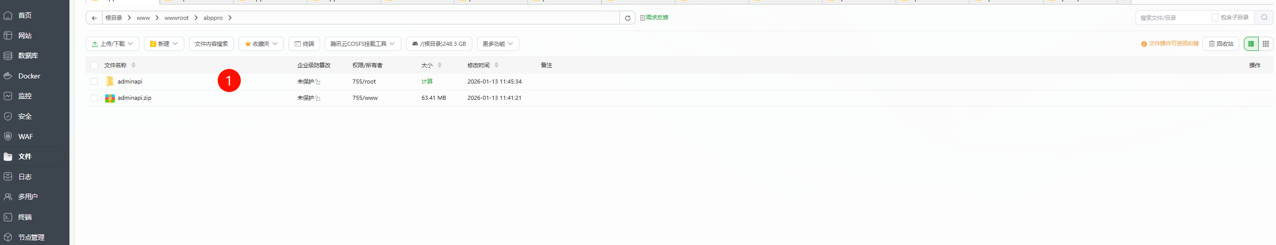Refresh the current directory listing

pos(628,18)
